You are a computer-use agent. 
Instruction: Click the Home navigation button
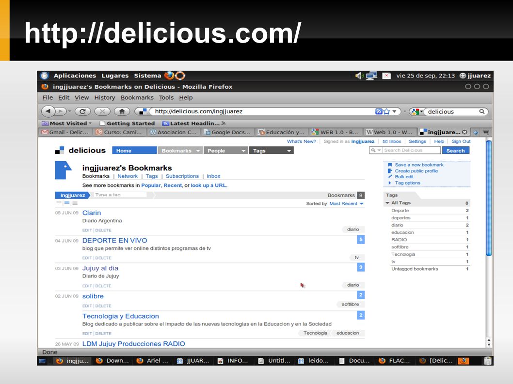[x=134, y=150]
